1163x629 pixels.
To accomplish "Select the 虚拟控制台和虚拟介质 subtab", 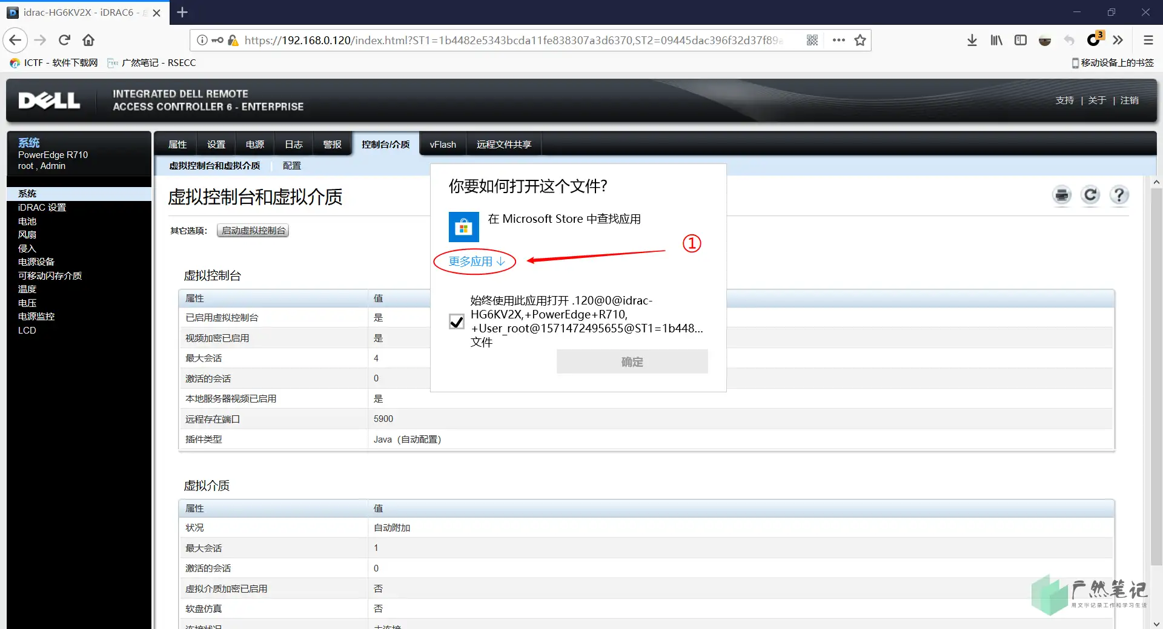I will click(214, 165).
